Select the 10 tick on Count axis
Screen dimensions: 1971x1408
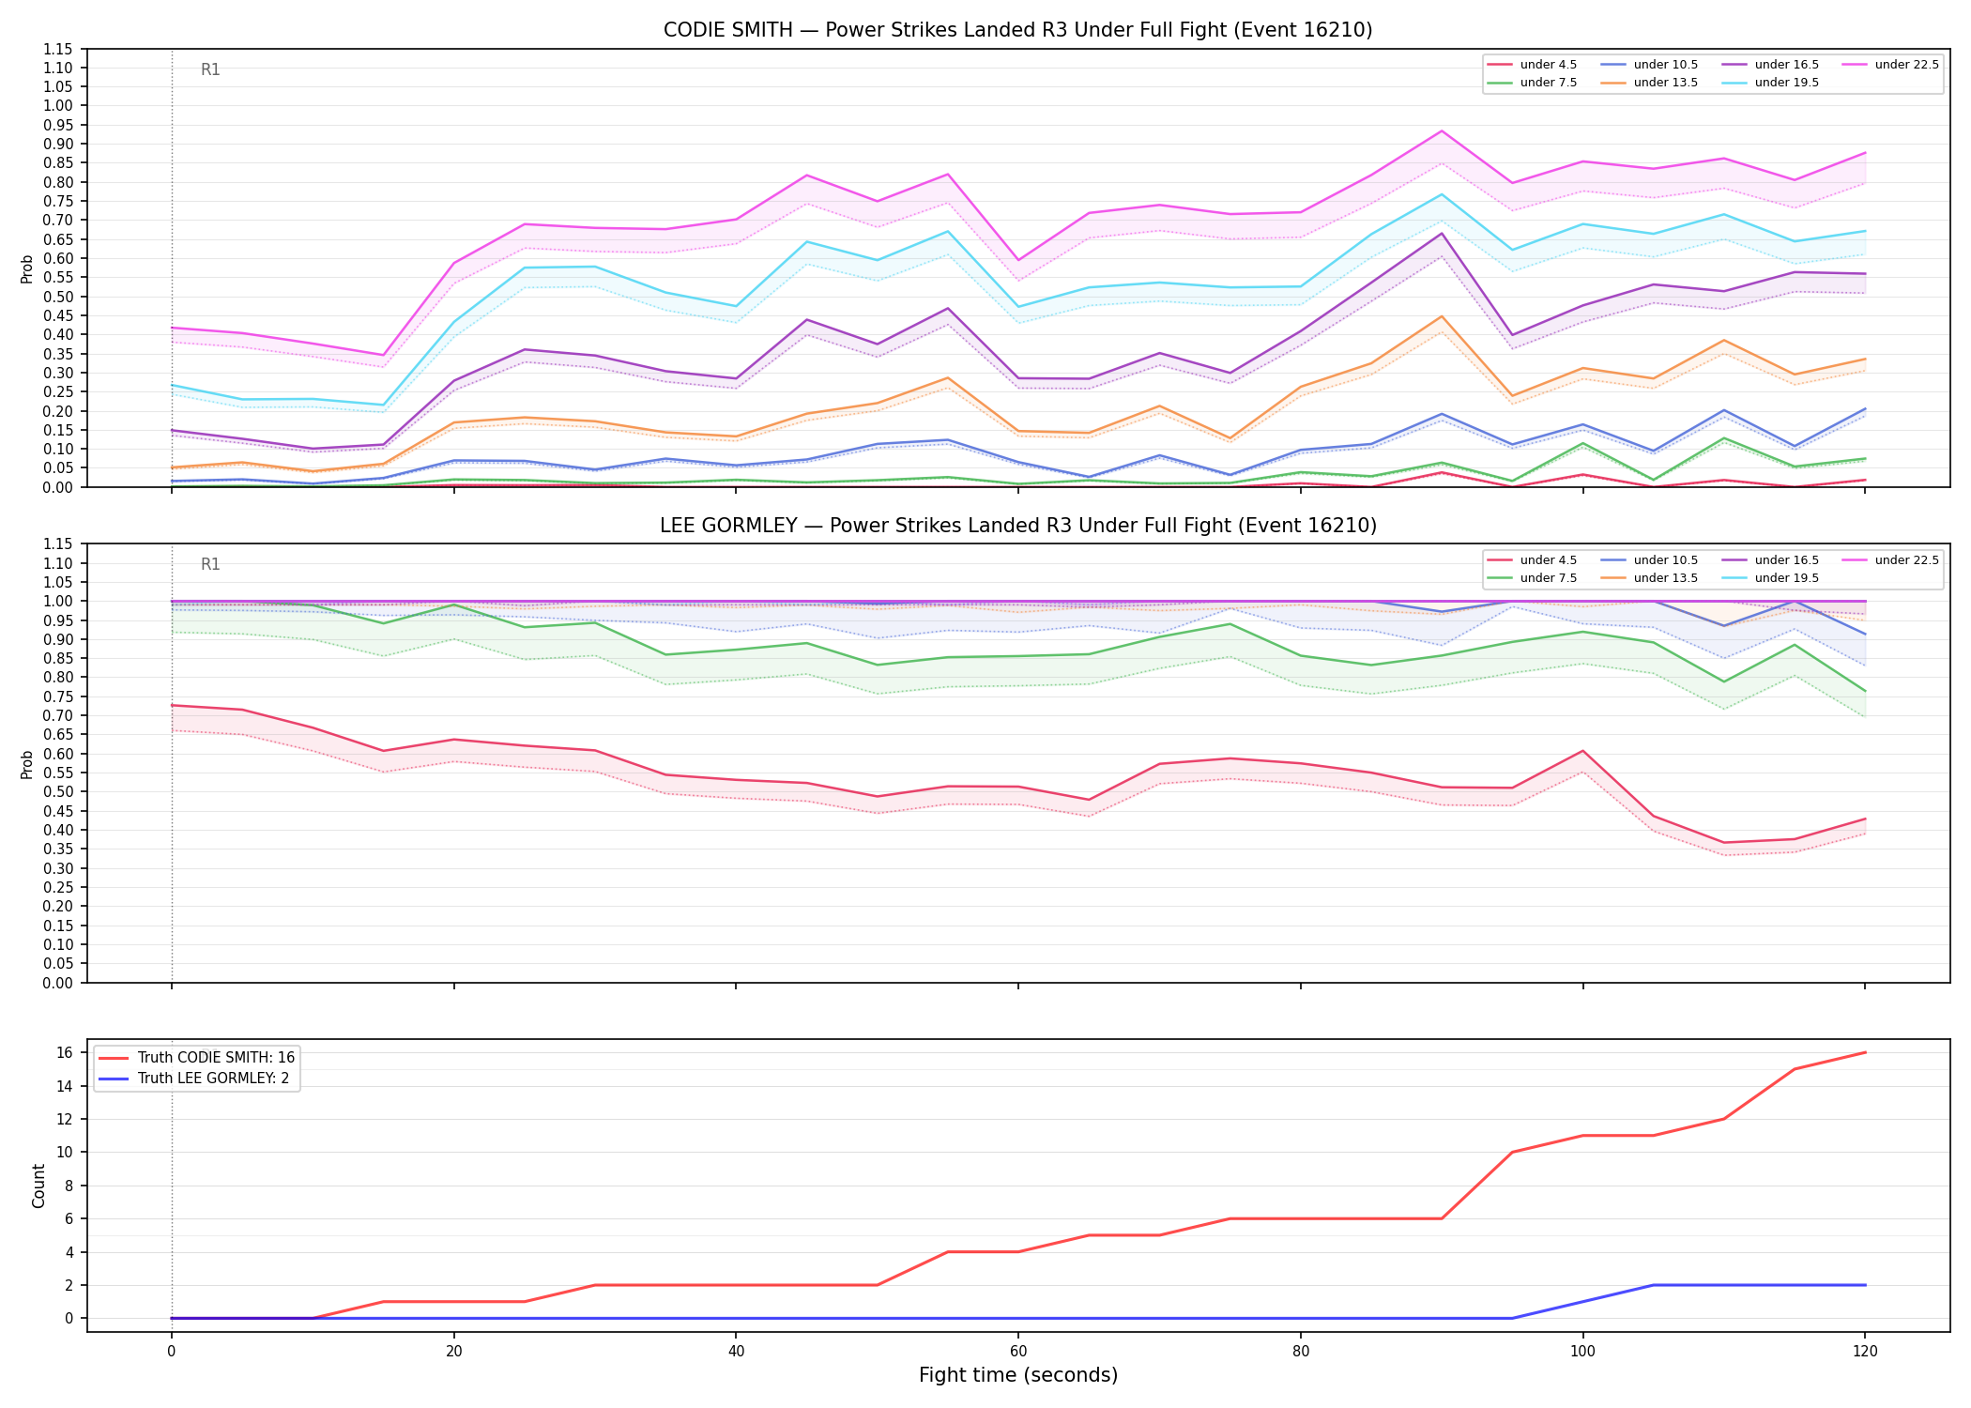tap(65, 1153)
